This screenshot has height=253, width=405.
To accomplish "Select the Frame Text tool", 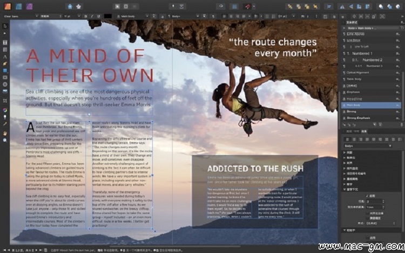I will 5,42.
